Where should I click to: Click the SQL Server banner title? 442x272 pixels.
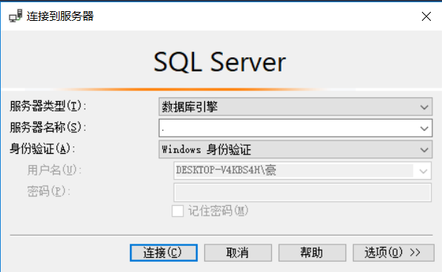coord(220,62)
